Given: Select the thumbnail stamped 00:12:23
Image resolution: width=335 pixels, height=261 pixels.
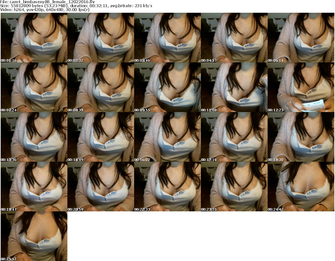Looking at the screenshot, I should click(301, 87).
